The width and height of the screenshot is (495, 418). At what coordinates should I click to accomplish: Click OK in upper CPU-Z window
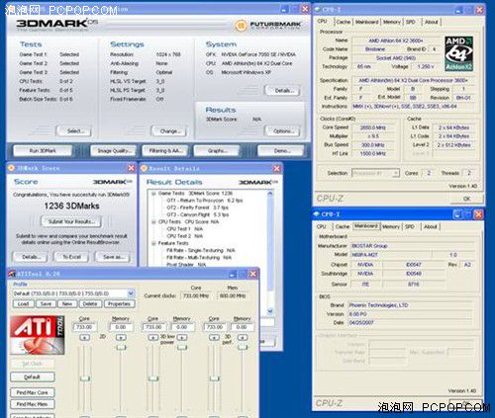[466, 199]
